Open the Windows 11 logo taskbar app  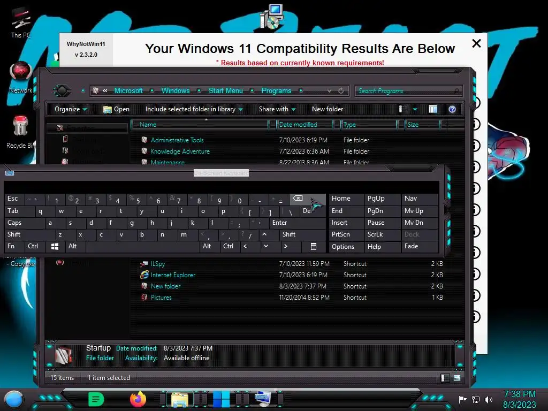(x=221, y=399)
